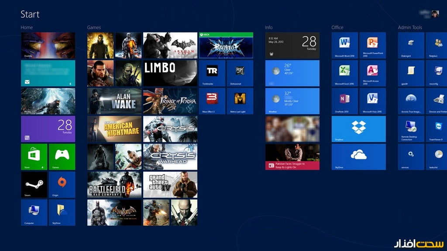Launch Metro Last Light
This screenshot has width=447, height=251.
point(240,101)
